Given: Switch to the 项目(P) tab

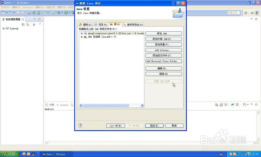Looking at the screenshot, I should [100, 25].
